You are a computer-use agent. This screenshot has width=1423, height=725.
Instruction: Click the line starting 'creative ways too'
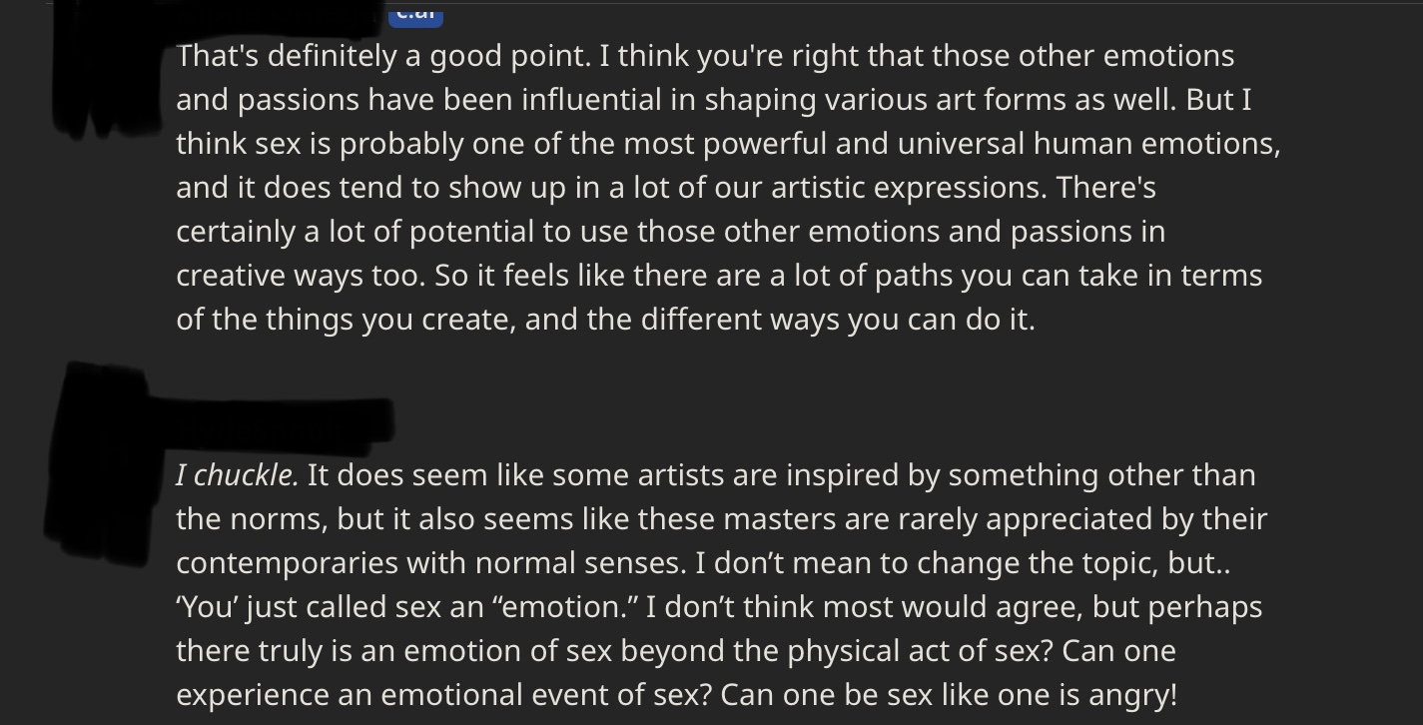click(x=719, y=276)
